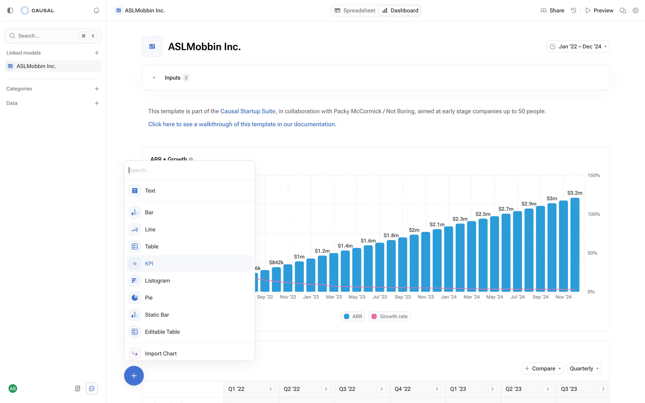Click the blue plus add button
The width and height of the screenshot is (645, 403).
click(x=134, y=375)
